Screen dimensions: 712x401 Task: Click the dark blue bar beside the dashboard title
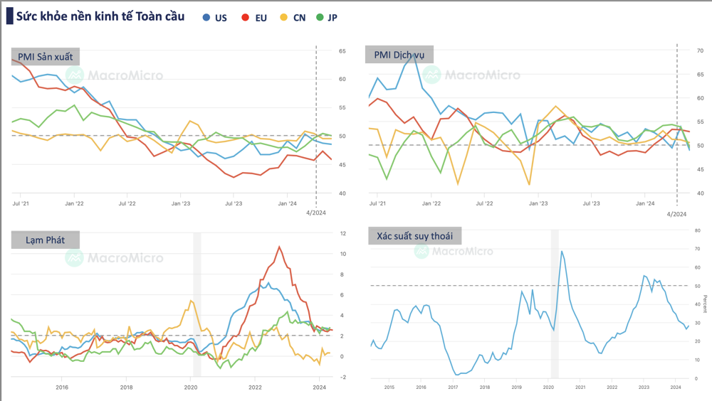[x=9, y=16]
